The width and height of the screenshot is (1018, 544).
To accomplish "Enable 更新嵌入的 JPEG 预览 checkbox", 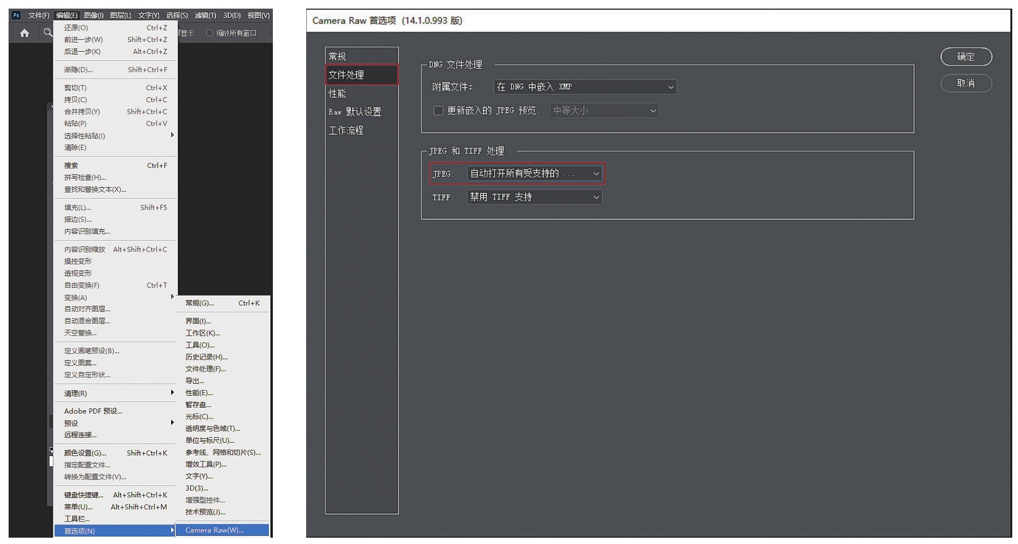I will [438, 110].
